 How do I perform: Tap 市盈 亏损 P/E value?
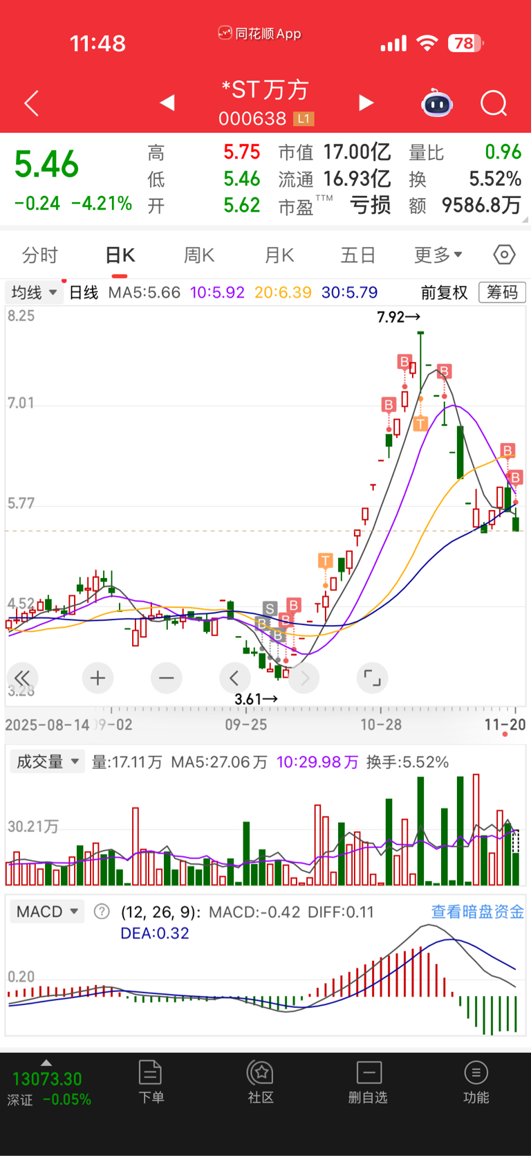335,205
